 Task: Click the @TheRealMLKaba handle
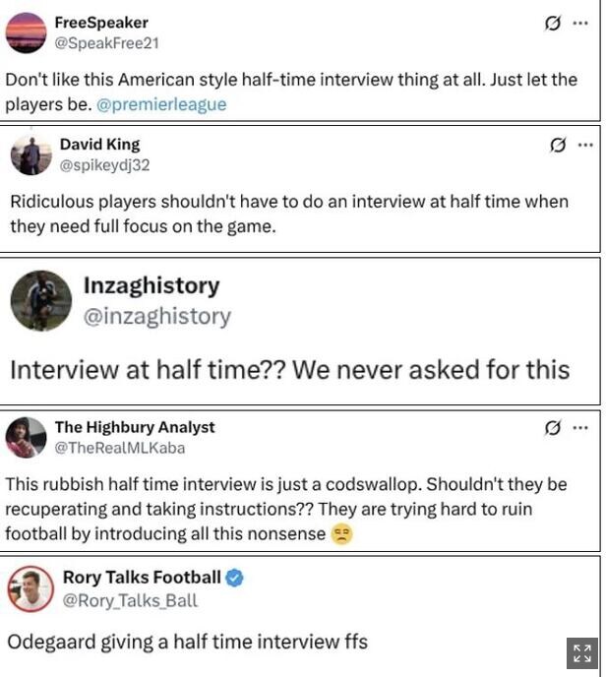(x=120, y=448)
